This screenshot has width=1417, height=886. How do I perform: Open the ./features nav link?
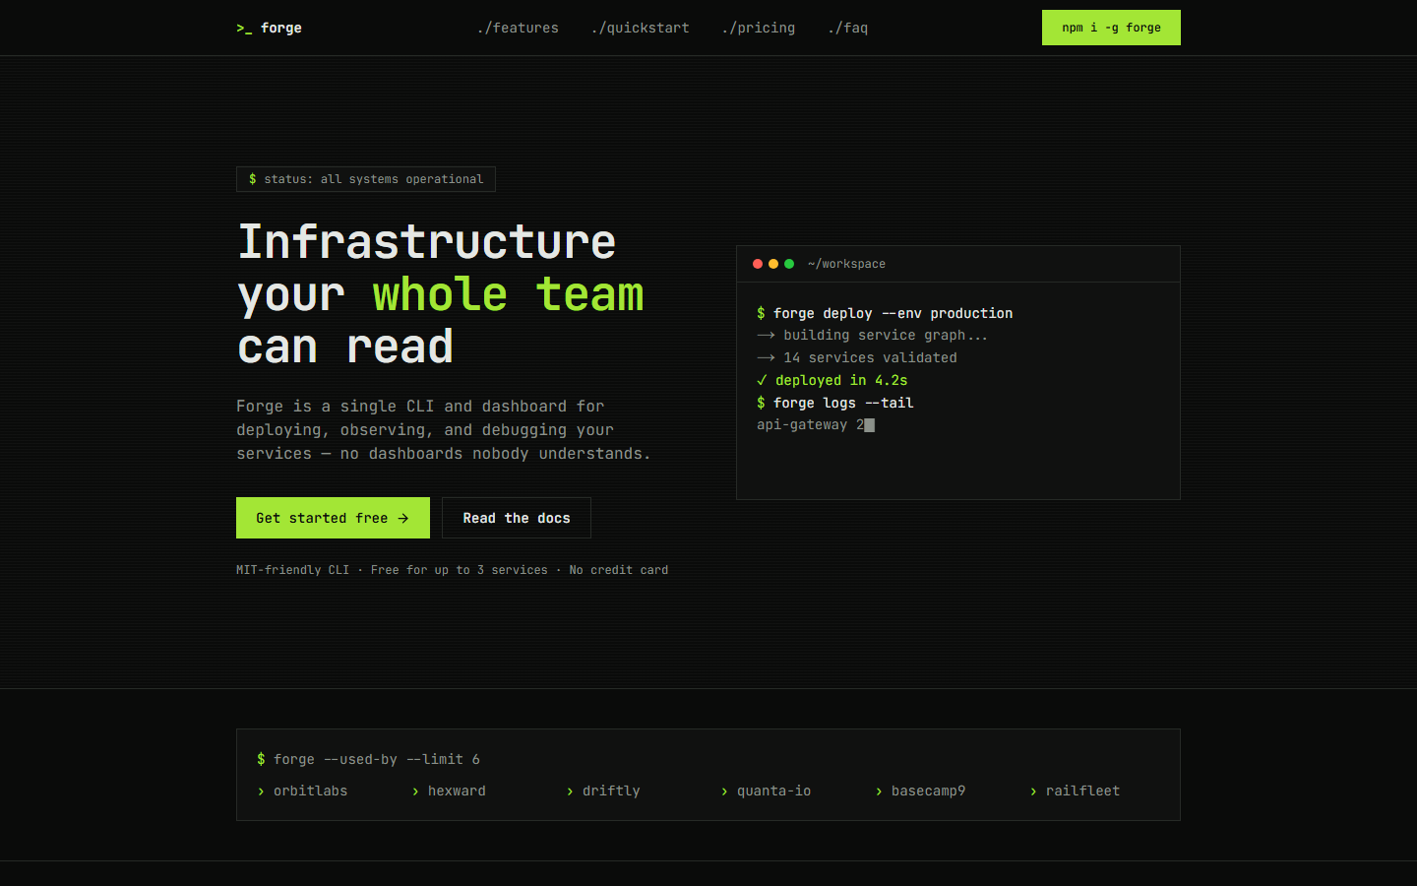tap(518, 28)
